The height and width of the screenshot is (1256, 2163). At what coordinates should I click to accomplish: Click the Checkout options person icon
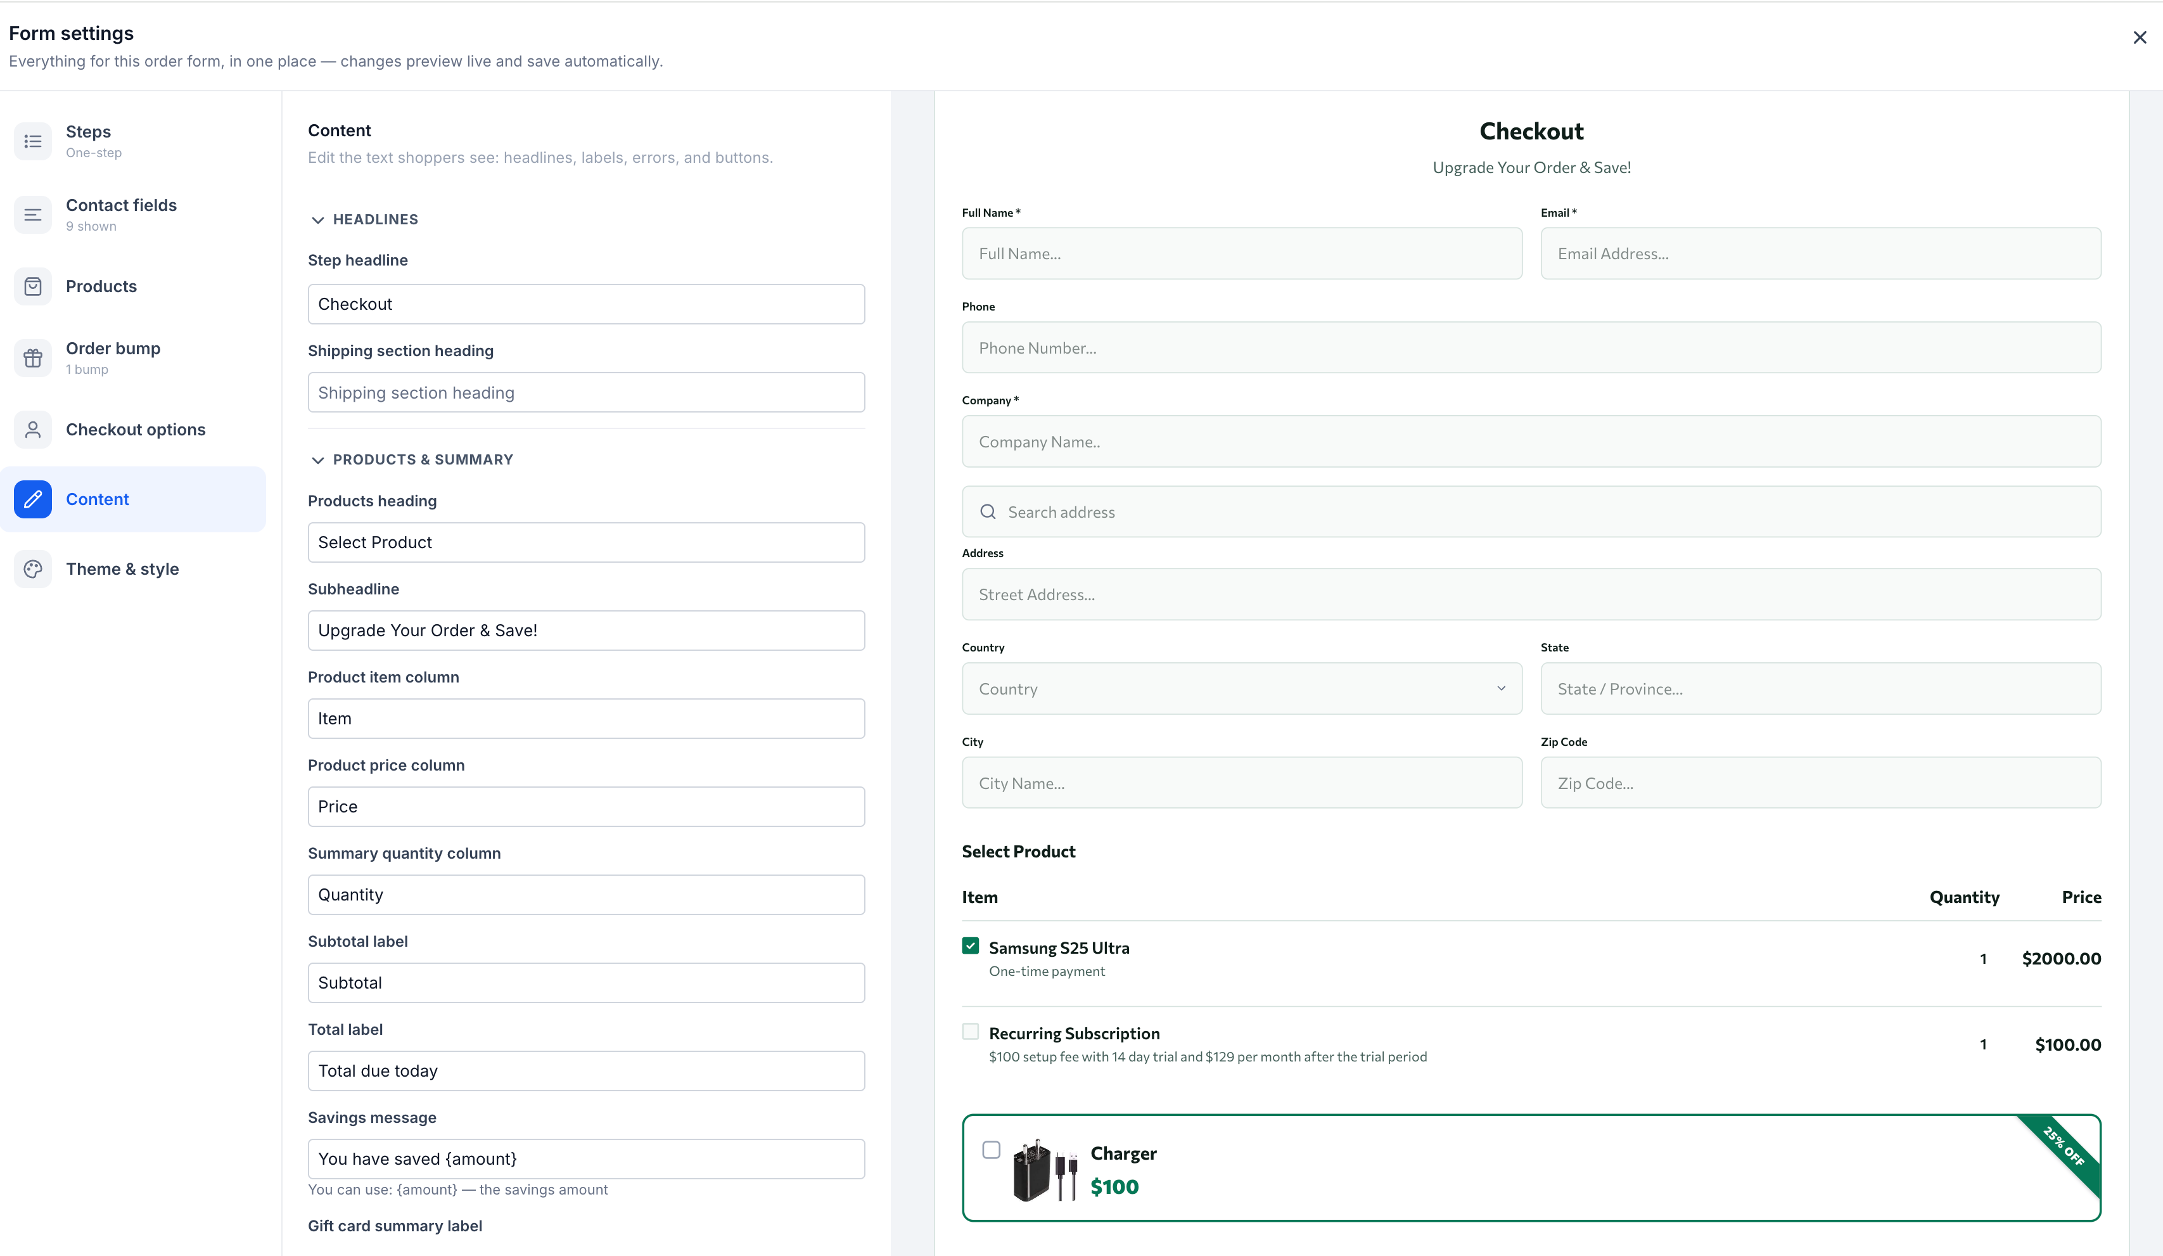click(x=32, y=429)
